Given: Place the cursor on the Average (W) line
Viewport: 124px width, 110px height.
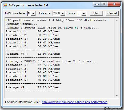Looking at the screenshot, I should [33, 54].
